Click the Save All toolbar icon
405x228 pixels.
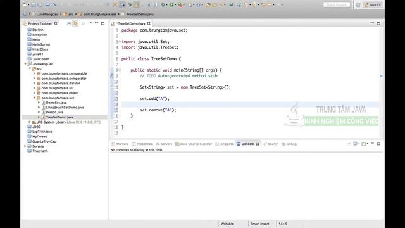pos(40,4)
